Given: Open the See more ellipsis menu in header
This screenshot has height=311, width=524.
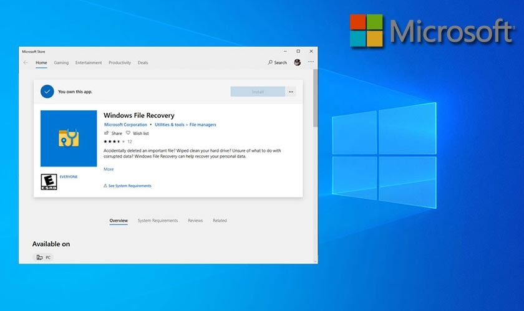Looking at the screenshot, I should click(x=311, y=62).
